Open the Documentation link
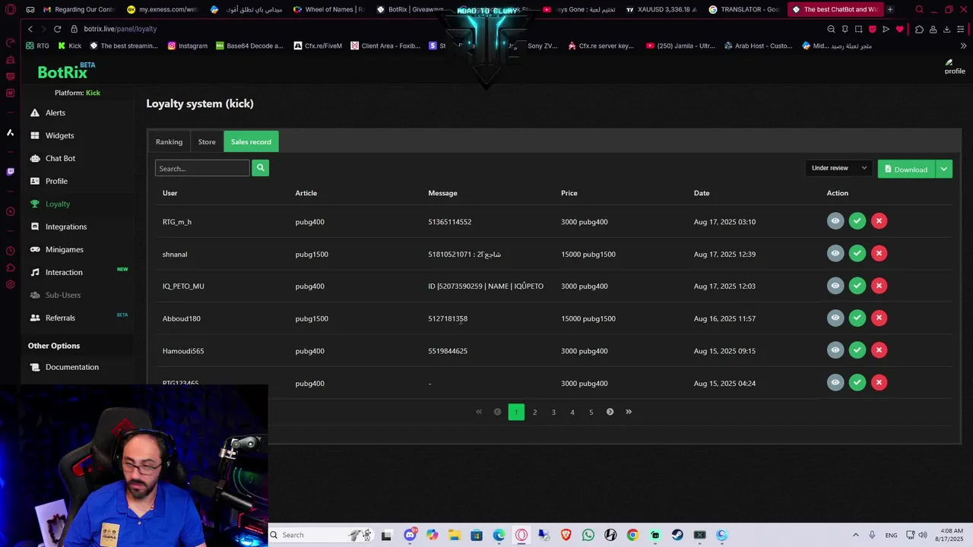Viewport: 973px width, 547px height. click(71, 367)
